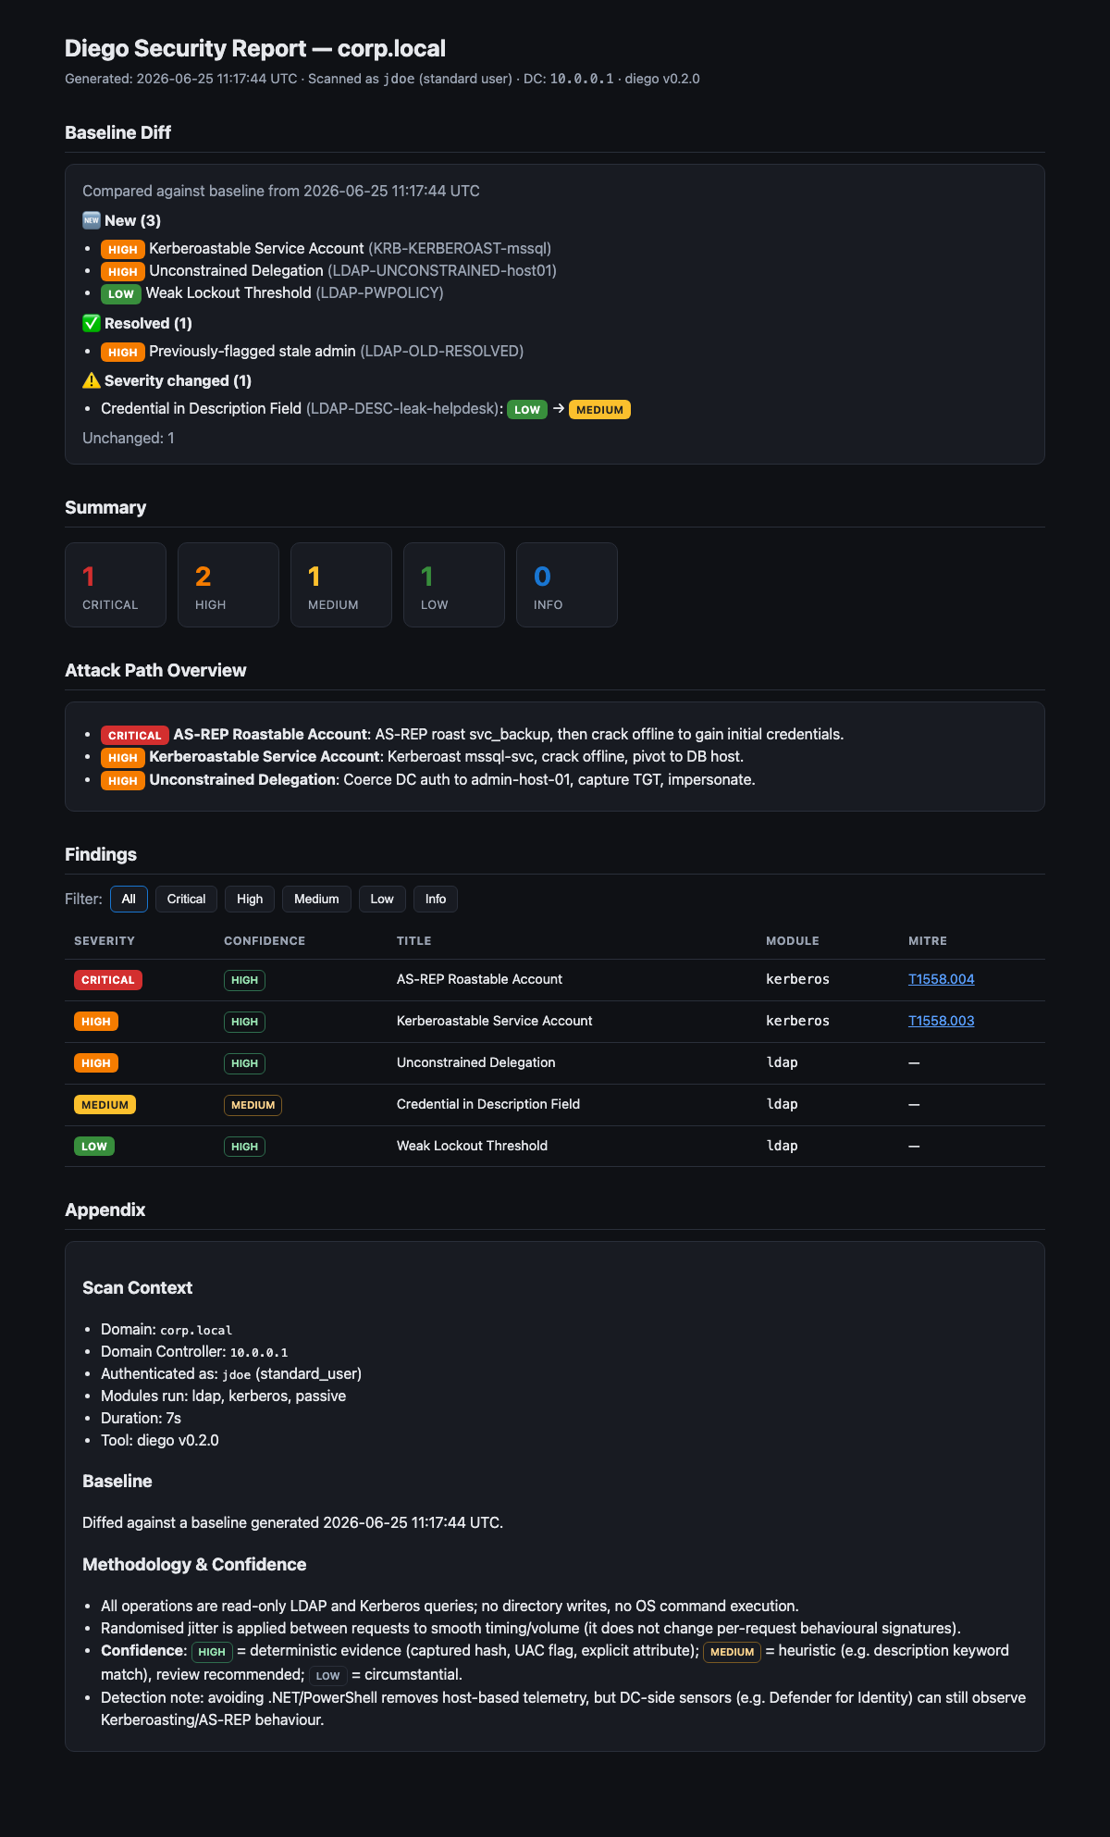Click the Diego Security Report title
This screenshot has height=1837, width=1110.
click(x=255, y=48)
